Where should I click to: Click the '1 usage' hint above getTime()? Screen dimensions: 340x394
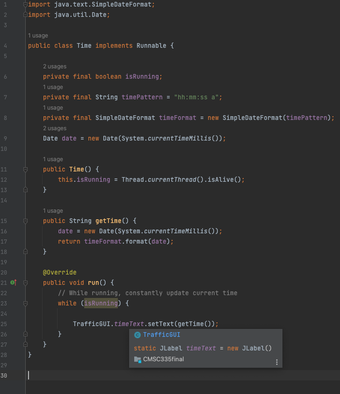pyautogui.click(x=53, y=210)
